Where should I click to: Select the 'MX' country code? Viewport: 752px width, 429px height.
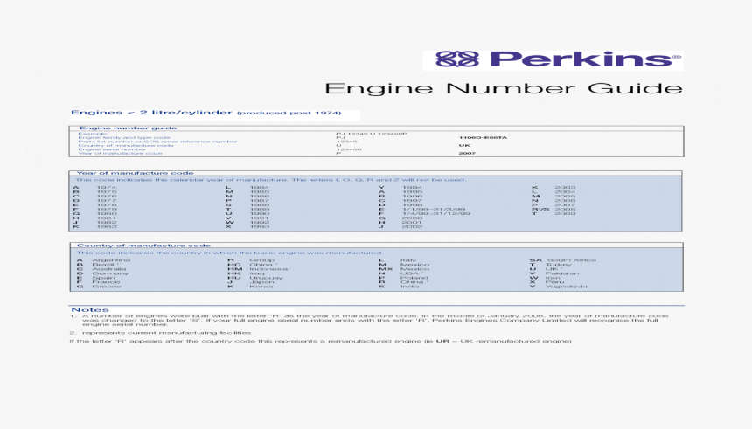tap(386, 269)
